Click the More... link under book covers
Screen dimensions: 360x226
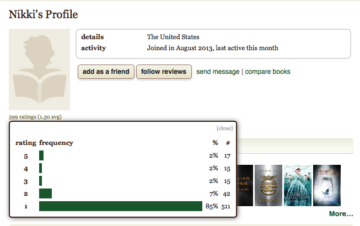click(x=341, y=214)
